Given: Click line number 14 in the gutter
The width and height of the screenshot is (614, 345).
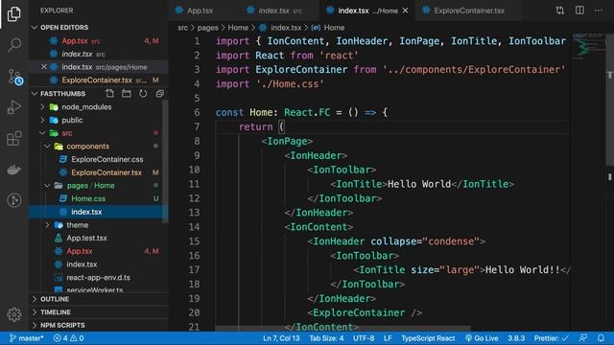Looking at the screenshot, I should (x=194, y=227).
